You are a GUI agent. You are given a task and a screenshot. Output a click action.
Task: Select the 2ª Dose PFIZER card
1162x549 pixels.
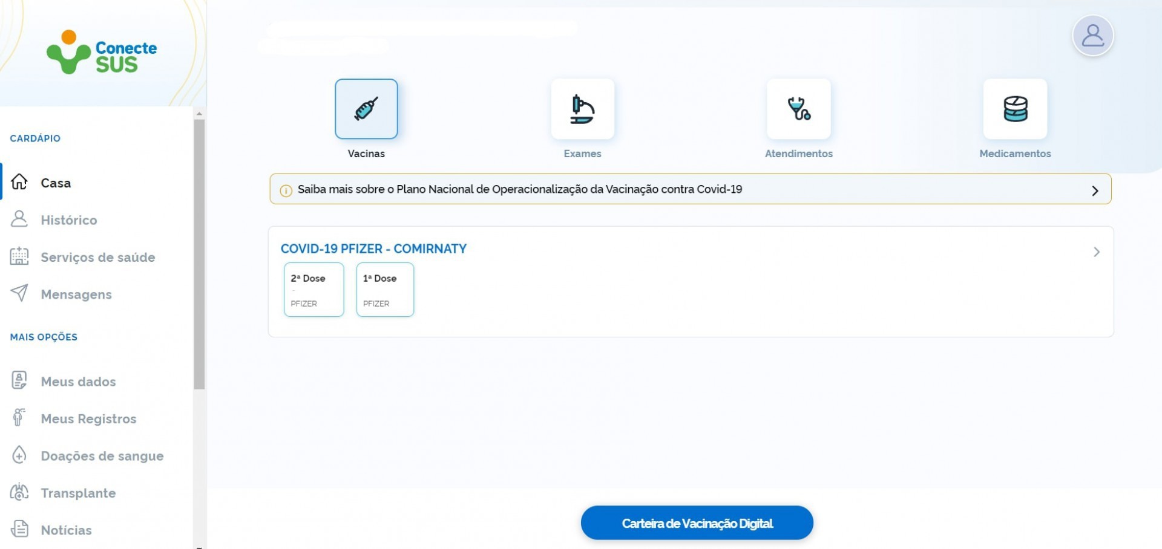coord(313,290)
